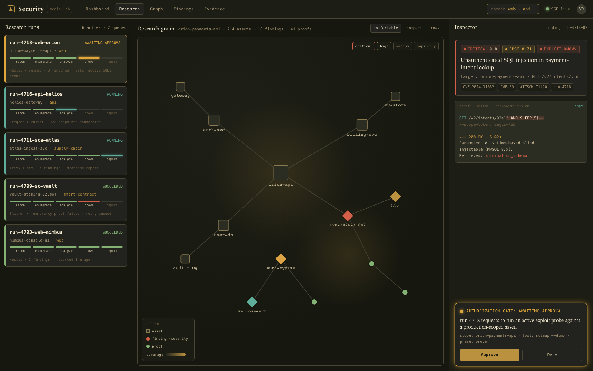
Task: Open the run-4703-web-nimbus run card
Action: pos(66,246)
